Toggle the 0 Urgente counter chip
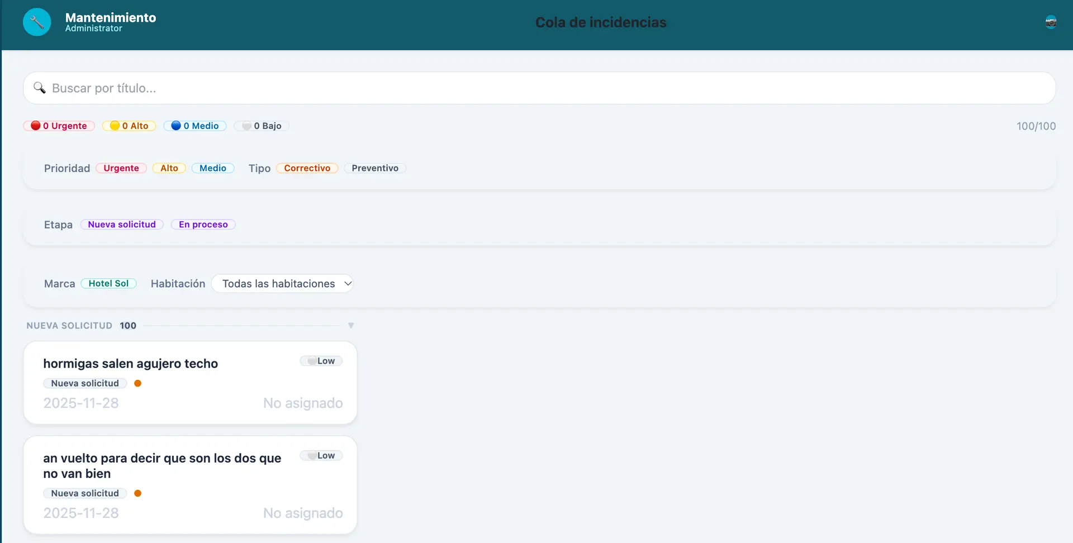Viewport: 1073px width, 543px height. (x=59, y=126)
